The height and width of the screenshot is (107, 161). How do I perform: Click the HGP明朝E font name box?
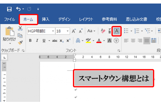39,31
